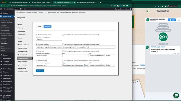The image size is (181, 101).
Task: Open Медиафайлы in the WordPress sidebar
Action: click(x=7, y=58)
